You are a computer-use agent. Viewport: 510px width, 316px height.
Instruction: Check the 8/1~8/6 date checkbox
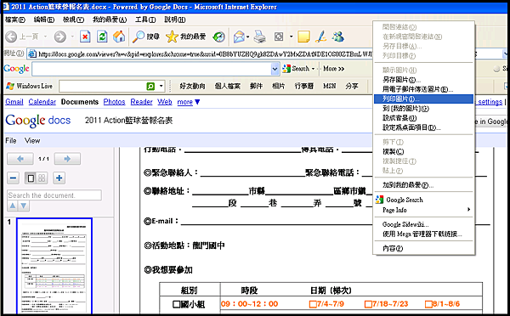[428, 304]
